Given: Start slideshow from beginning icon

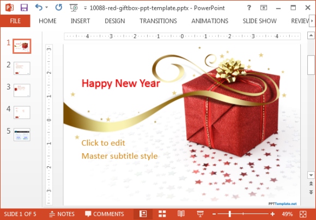Looking at the screenshot, I should click(x=74, y=8).
